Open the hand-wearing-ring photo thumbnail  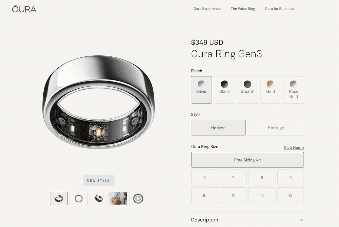(118, 198)
